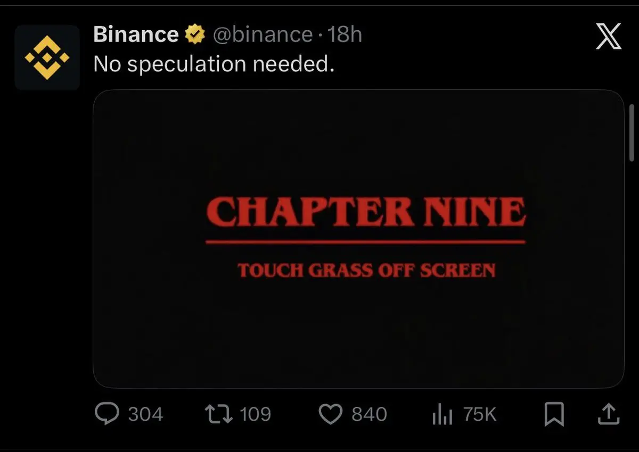The image size is (639, 452).
Task: Click the 75K views count
Action: pos(479,414)
